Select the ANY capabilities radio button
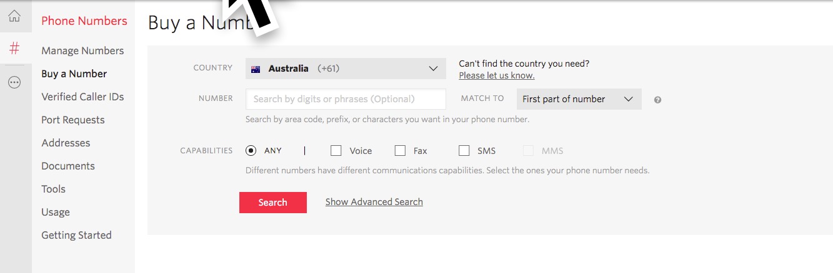The width and height of the screenshot is (833, 273). pos(251,150)
